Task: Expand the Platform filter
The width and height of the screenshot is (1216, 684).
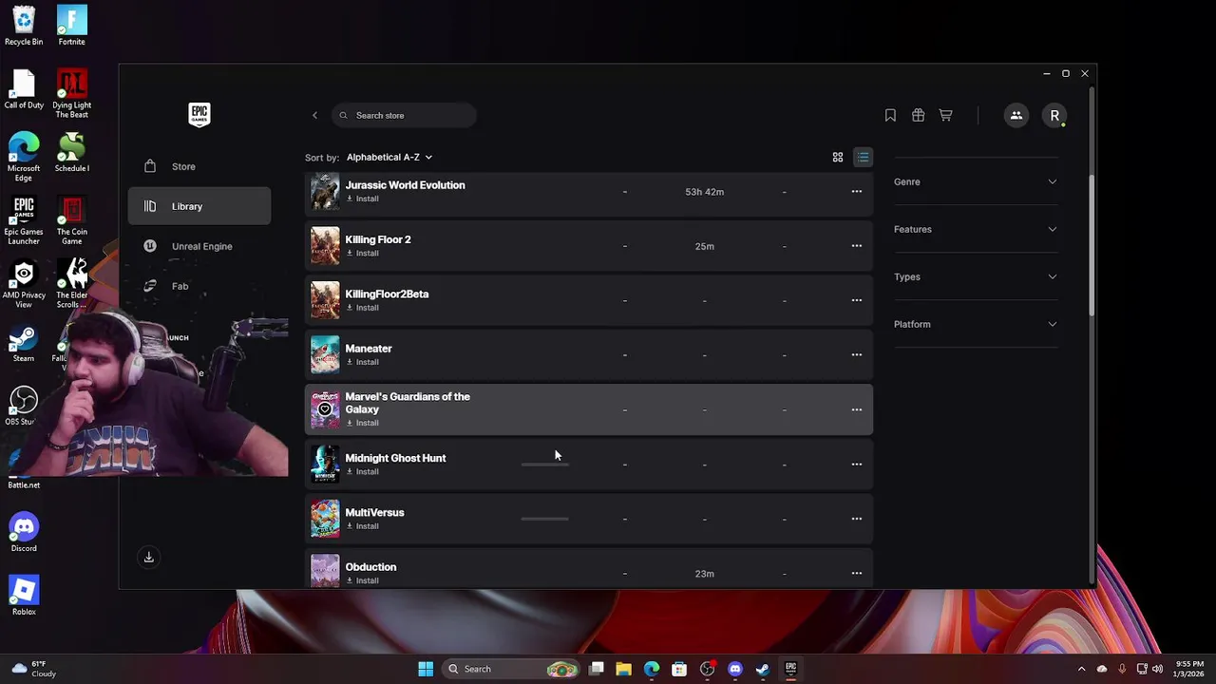Action: (976, 324)
